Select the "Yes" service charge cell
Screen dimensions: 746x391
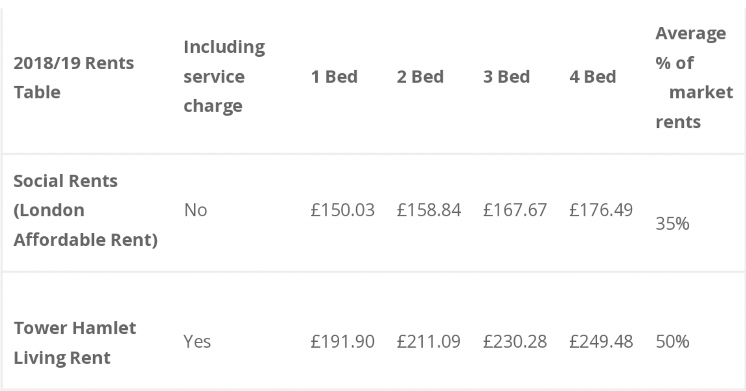pyautogui.click(x=197, y=342)
